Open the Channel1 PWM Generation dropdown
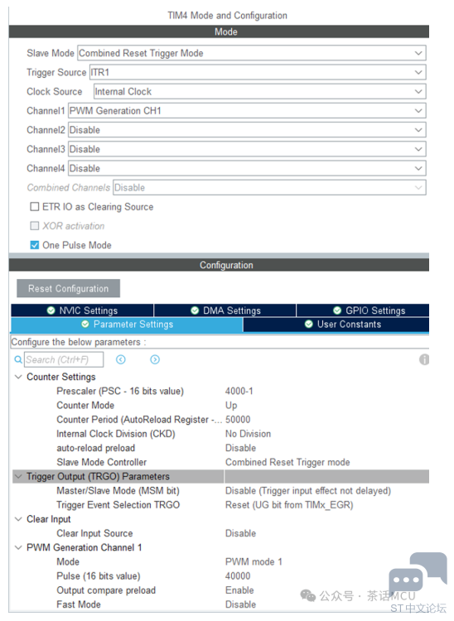The image size is (454, 621). (x=247, y=111)
